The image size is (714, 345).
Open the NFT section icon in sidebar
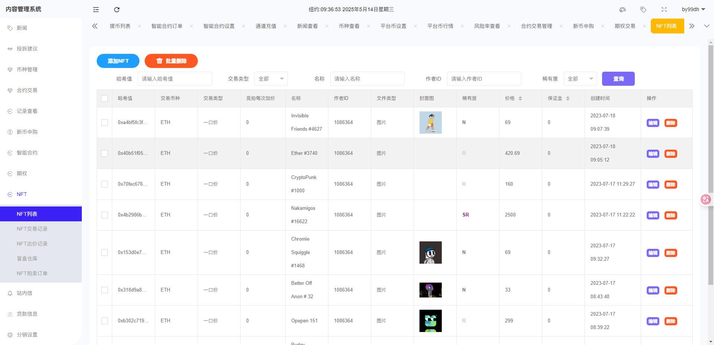(9, 194)
